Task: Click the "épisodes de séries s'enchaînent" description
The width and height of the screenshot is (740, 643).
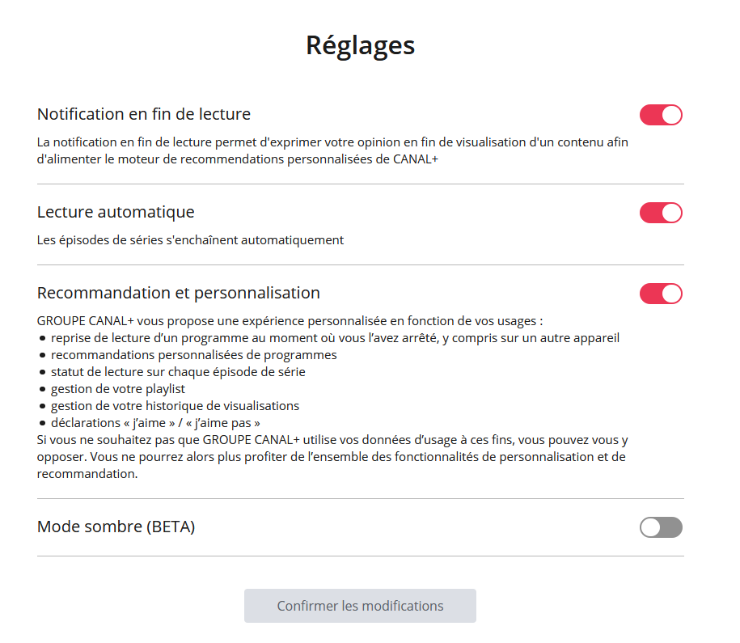Action: click(x=190, y=240)
